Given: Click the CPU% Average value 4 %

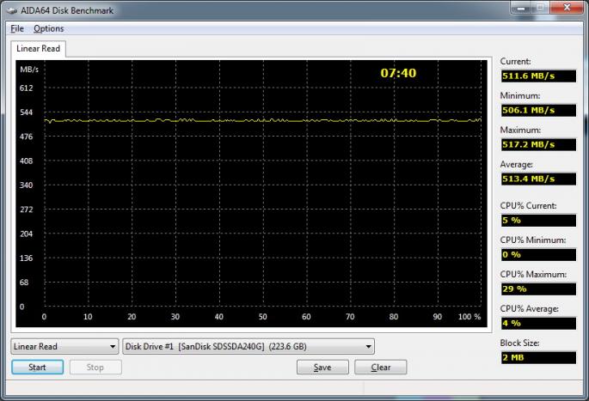Looking at the screenshot, I should coord(538,324).
